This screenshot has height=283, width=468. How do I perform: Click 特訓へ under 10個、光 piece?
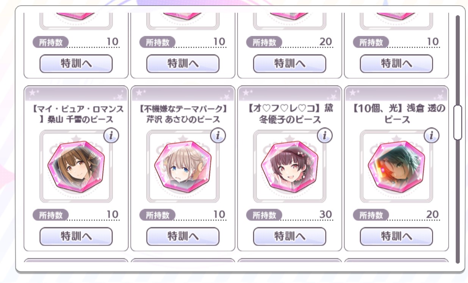pyautogui.click(x=396, y=236)
